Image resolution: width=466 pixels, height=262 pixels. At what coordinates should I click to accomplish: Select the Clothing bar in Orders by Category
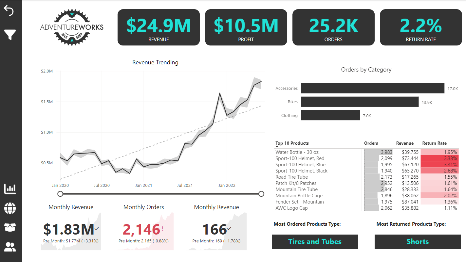pyautogui.click(x=330, y=115)
